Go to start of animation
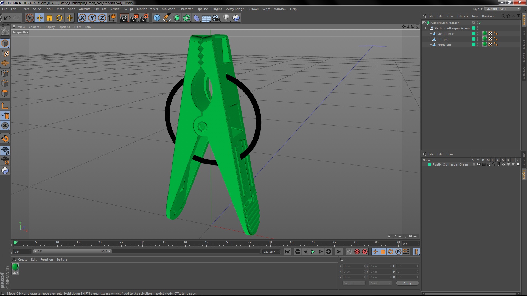This screenshot has height=296, width=527. 287,252
